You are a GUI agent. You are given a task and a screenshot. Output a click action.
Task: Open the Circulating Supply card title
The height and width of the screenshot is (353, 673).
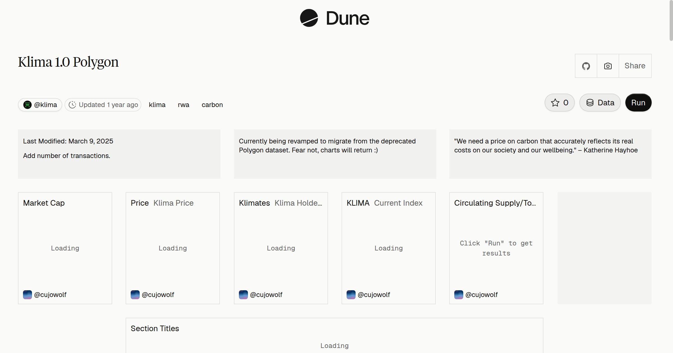(495, 203)
